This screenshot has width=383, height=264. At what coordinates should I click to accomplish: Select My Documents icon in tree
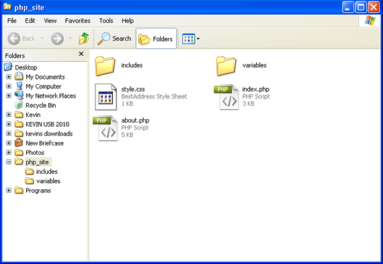(19, 76)
